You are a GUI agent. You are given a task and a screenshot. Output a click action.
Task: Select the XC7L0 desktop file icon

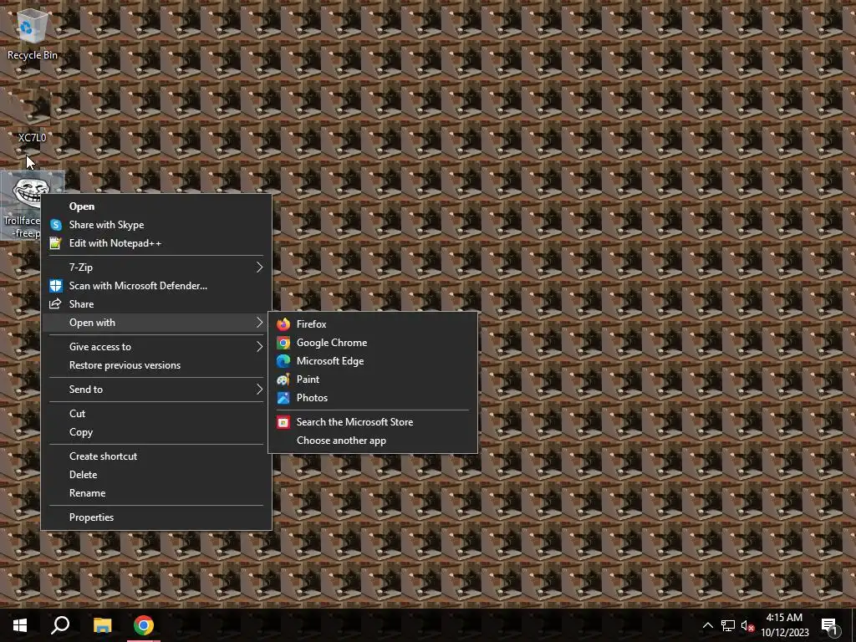click(32, 115)
